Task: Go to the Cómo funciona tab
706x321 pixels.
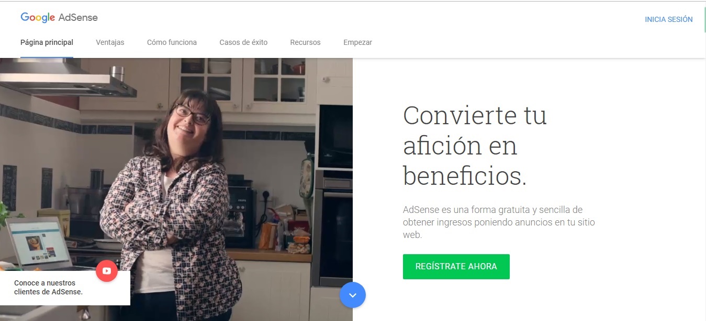Action: click(172, 42)
